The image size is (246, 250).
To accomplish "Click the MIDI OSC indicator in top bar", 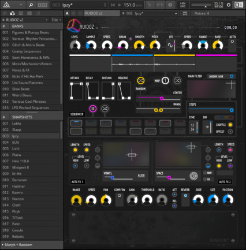I will coord(182,5).
